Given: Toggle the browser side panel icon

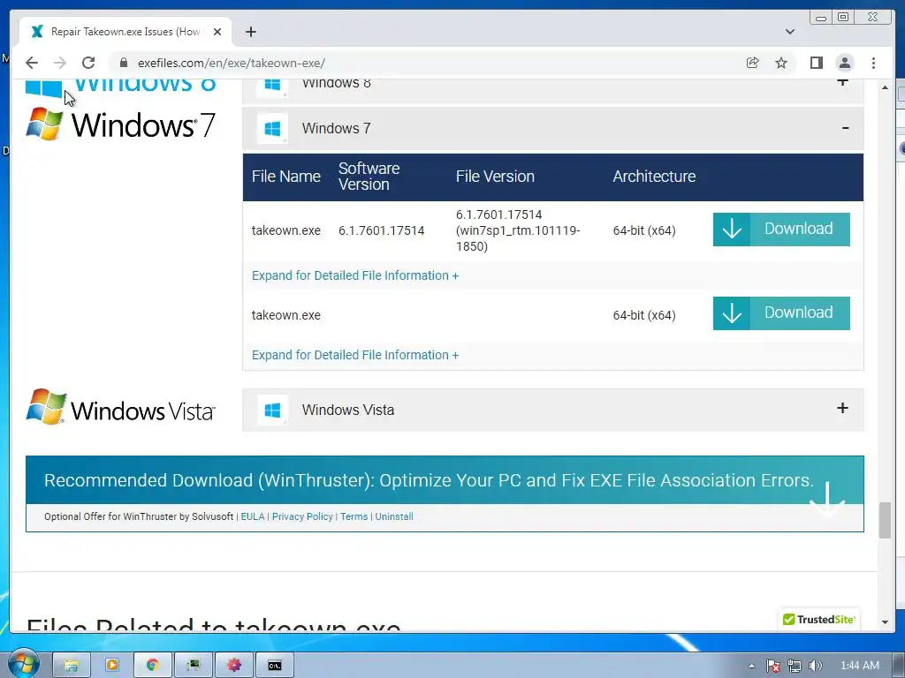Looking at the screenshot, I should point(816,63).
